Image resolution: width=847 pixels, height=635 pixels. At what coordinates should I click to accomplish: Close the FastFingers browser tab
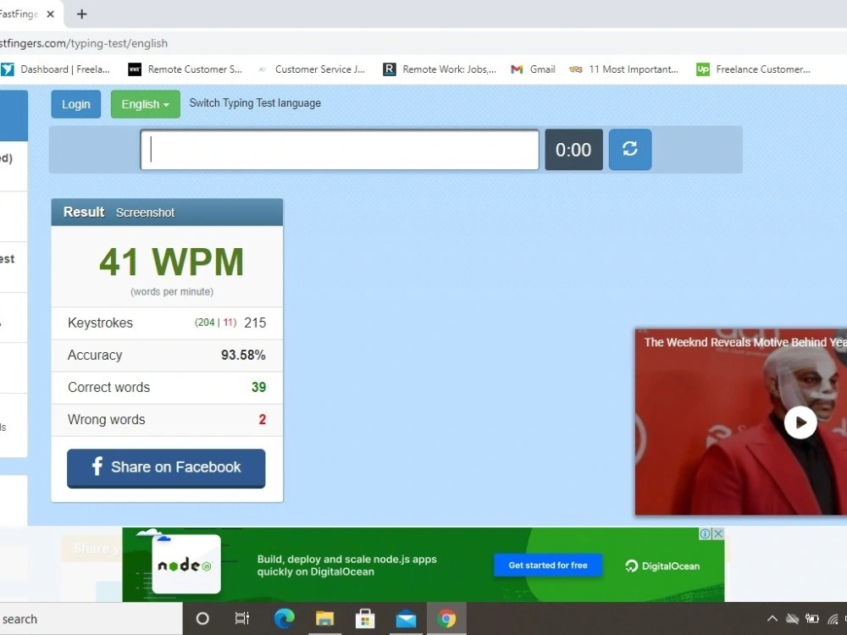tap(50, 14)
